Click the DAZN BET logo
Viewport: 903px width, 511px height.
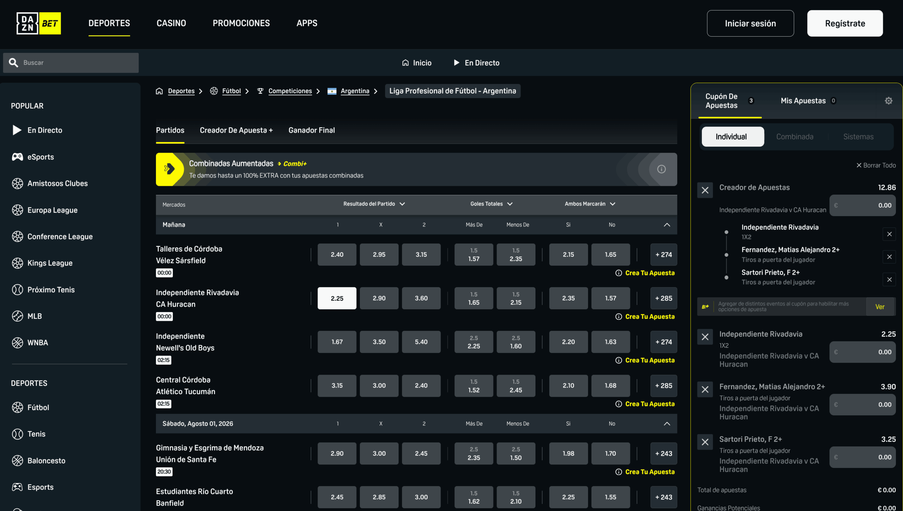[x=39, y=23]
